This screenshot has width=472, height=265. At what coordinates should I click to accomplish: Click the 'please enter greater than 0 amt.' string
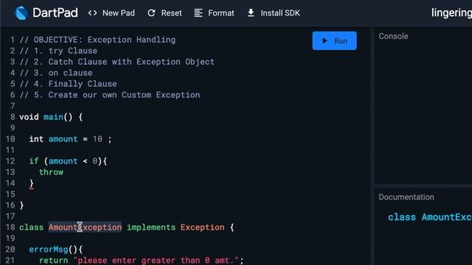click(156, 260)
